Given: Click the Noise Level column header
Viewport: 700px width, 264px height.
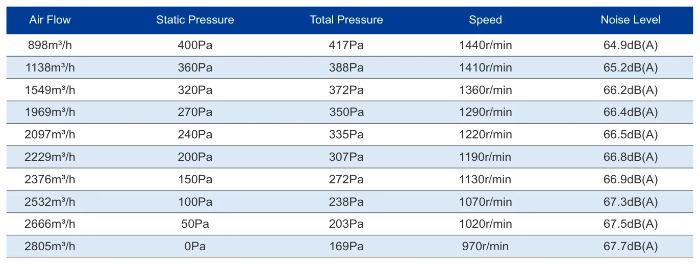Looking at the screenshot, I should pyautogui.click(x=631, y=20).
